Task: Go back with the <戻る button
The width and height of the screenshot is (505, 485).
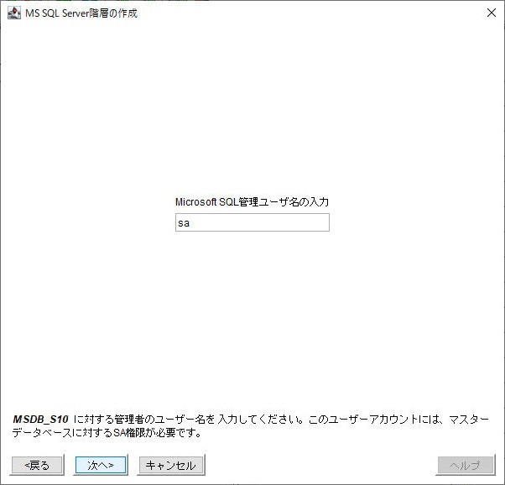Action: (x=37, y=465)
